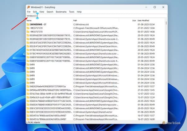
Task: Click folder icon beside 04f94be49f5011b7606d0728fc14099f78da
Action: click(x=28, y=90)
